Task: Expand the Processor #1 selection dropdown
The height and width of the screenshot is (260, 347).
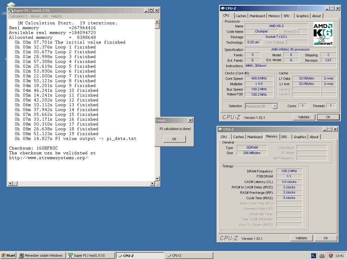Action: click(275, 106)
